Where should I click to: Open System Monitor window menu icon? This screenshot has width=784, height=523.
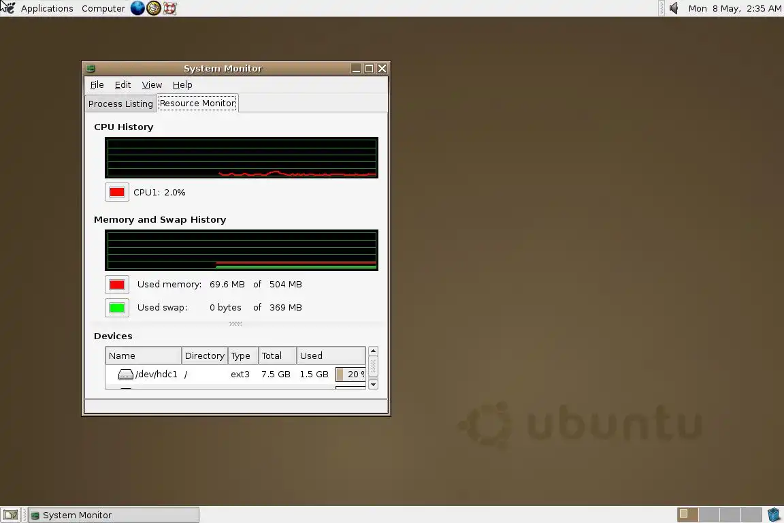point(91,69)
